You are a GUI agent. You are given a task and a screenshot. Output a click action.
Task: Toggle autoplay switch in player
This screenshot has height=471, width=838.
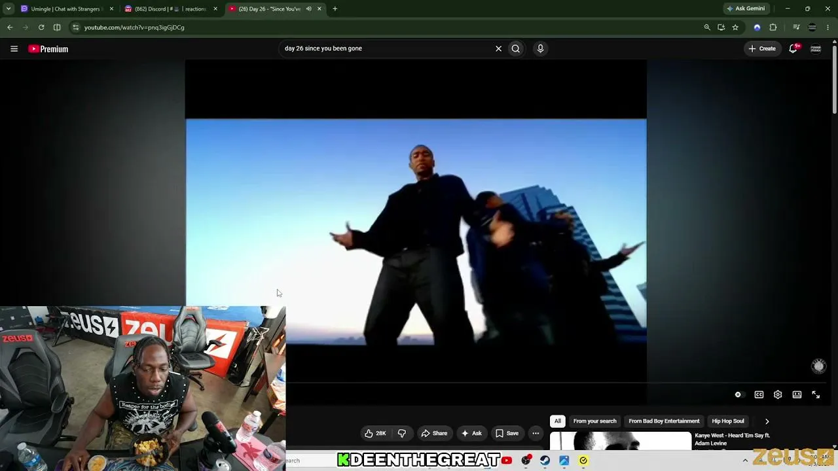coord(738,395)
